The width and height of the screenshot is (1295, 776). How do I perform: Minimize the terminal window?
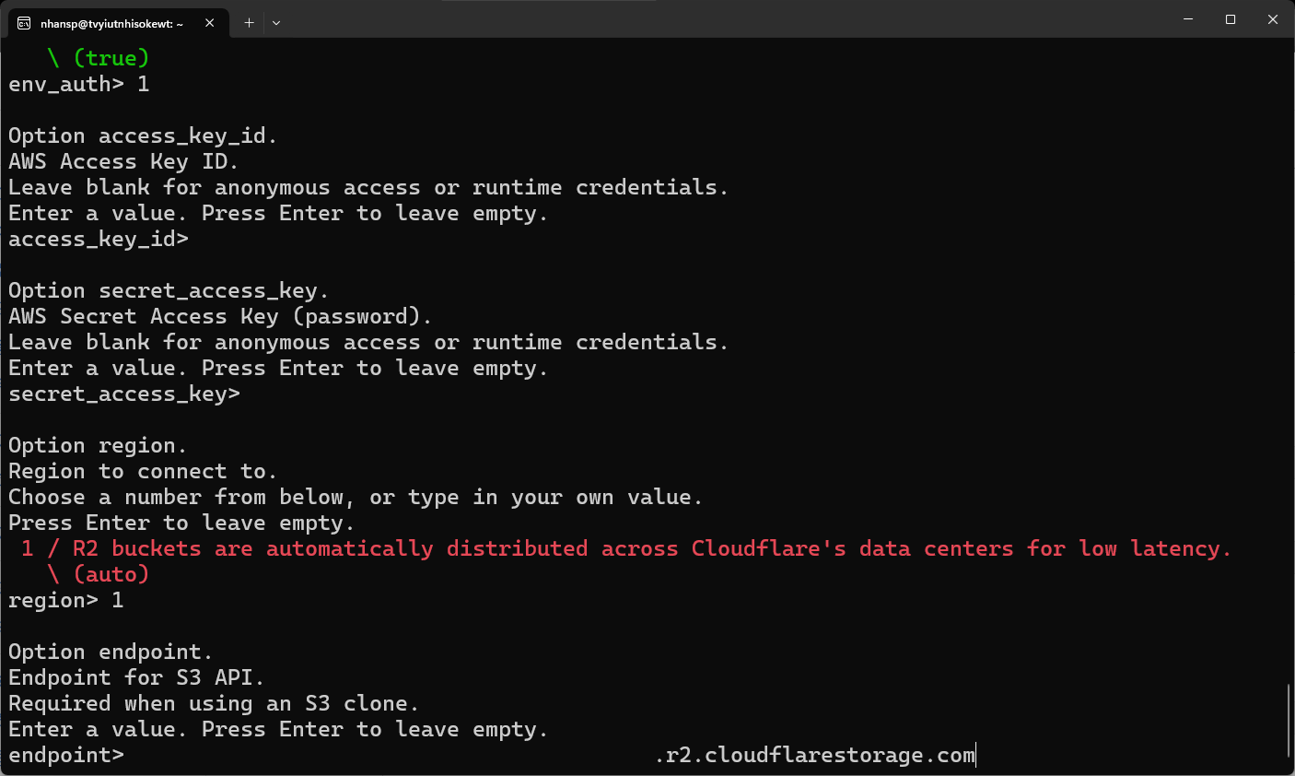pyautogui.click(x=1188, y=19)
